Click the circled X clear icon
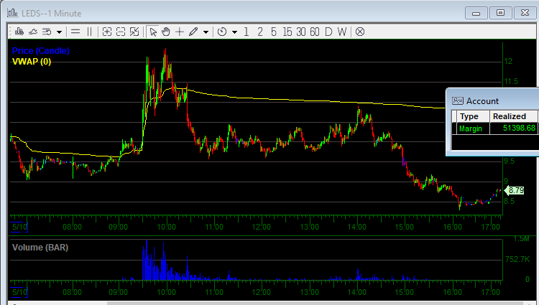Screen dimensions: 539x305 [x=359, y=32]
